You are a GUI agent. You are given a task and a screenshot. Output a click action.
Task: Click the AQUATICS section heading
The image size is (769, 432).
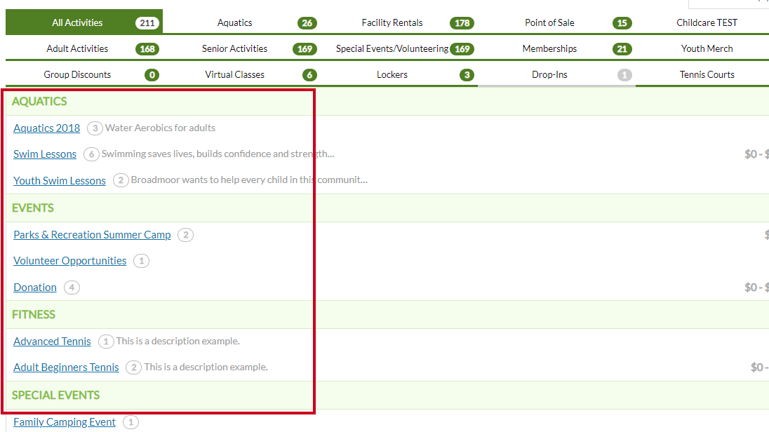pyautogui.click(x=39, y=102)
